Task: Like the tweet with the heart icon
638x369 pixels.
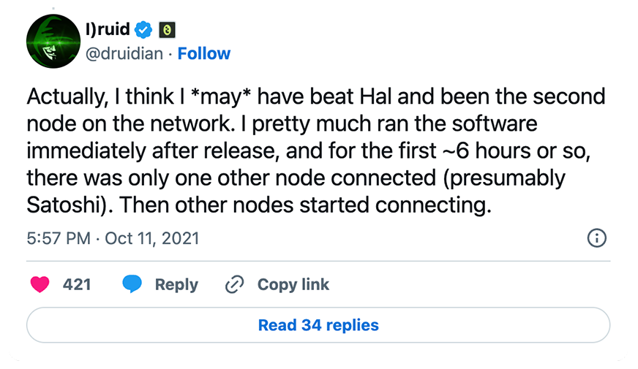Action: [x=40, y=284]
